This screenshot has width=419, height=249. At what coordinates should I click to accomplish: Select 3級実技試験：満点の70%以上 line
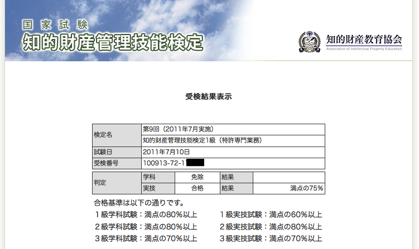coord(271,238)
